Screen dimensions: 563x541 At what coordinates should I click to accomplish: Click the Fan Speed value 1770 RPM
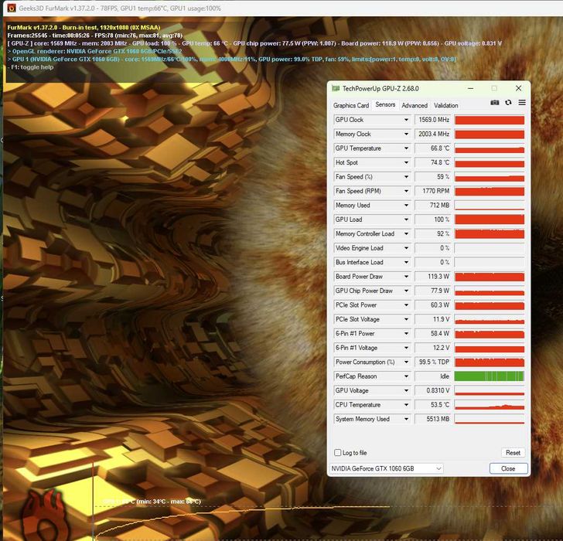(433, 191)
